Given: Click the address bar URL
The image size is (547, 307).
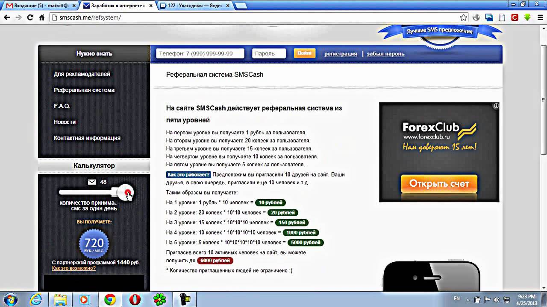Looking at the screenshot, I should point(90,17).
